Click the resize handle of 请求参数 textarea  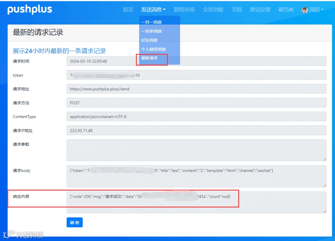click(x=324, y=159)
